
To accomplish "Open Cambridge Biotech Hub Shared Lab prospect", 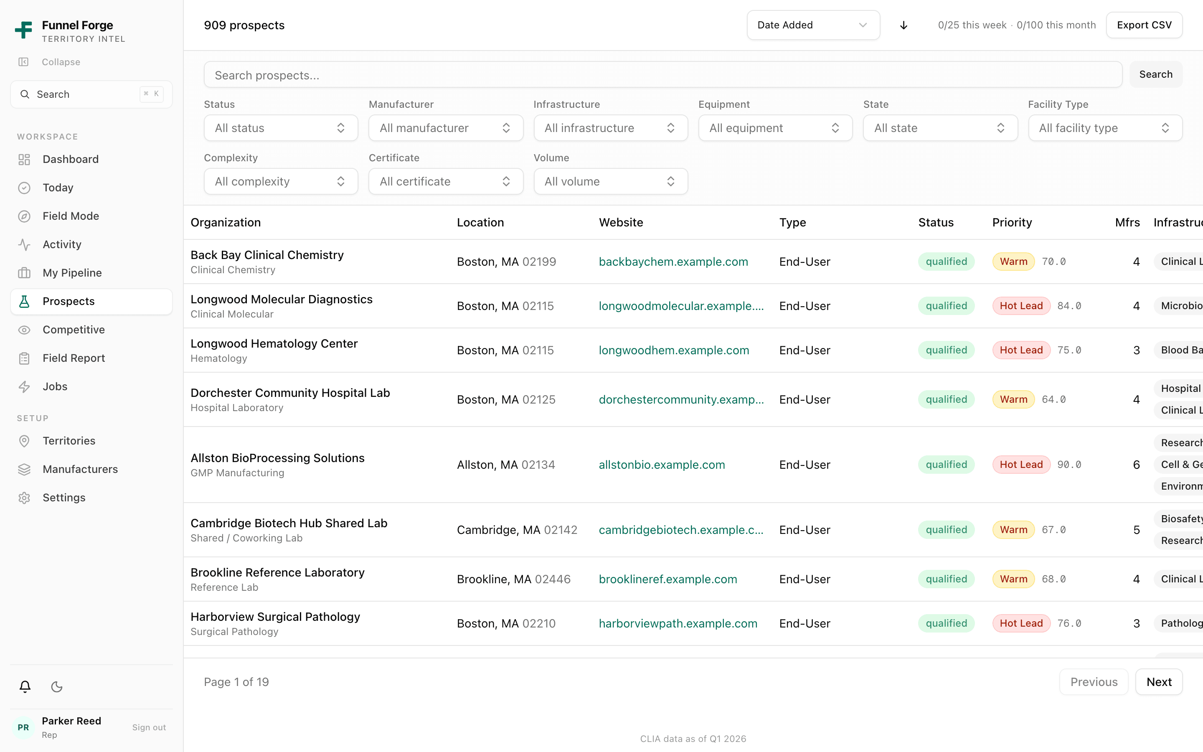I will pyautogui.click(x=289, y=523).
